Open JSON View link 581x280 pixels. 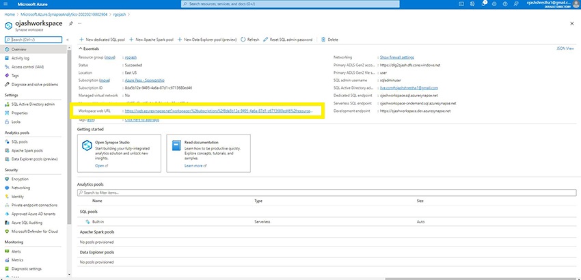[x=565, y=48]
